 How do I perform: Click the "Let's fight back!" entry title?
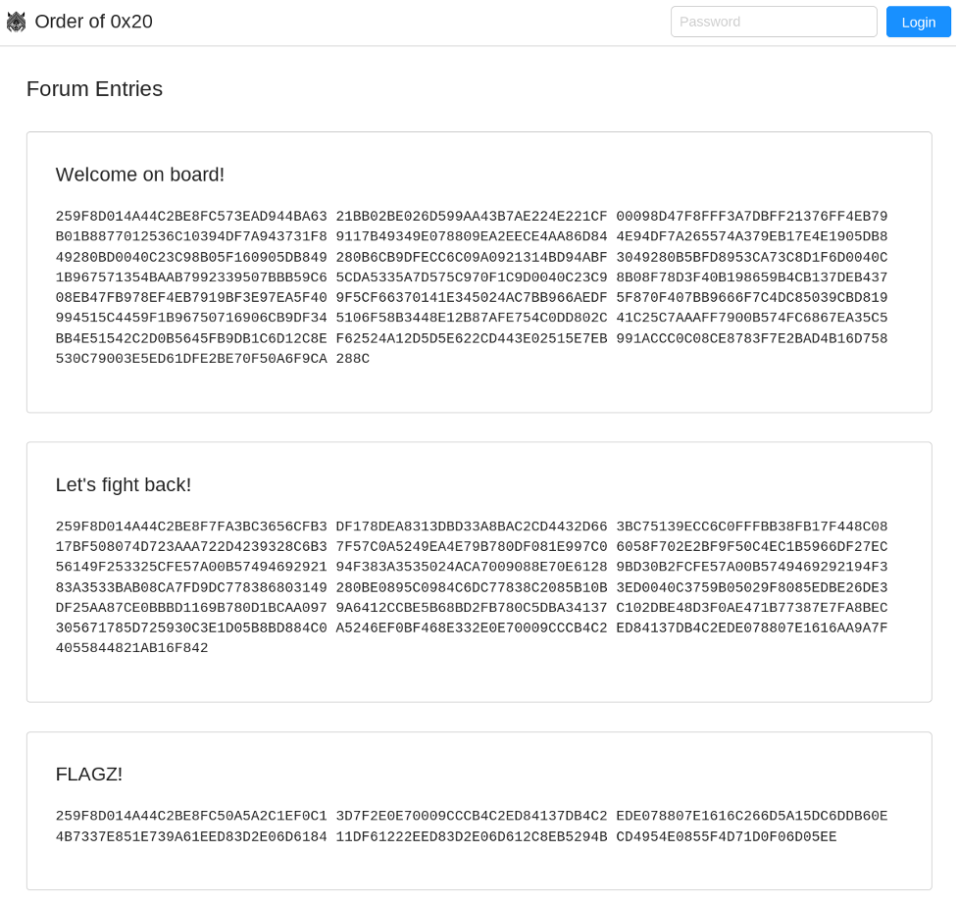pos(123,484)
